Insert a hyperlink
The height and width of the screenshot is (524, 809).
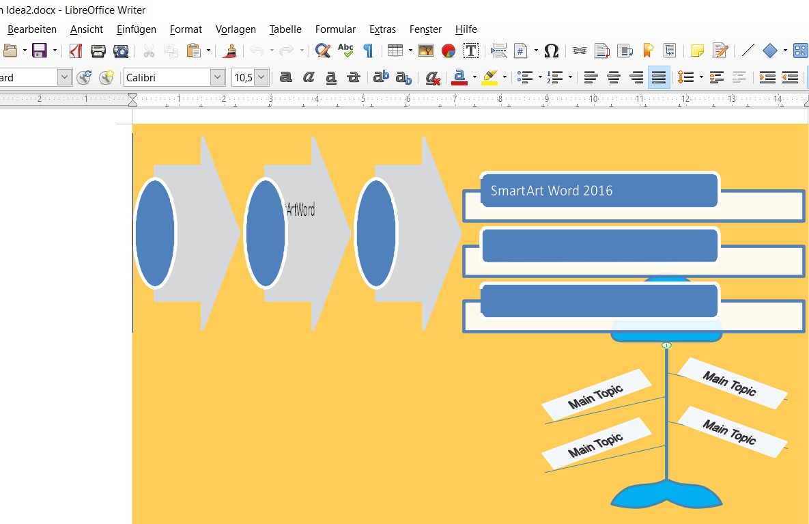point(580,51)
